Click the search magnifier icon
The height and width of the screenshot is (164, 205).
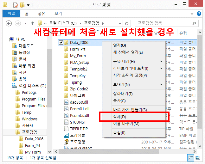coord(194,23)
